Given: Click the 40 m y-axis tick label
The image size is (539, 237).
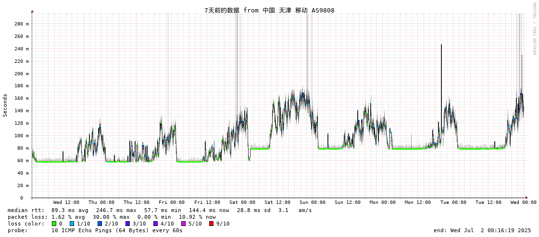Looking at the screenshot, I should click(x=24, y=173).
